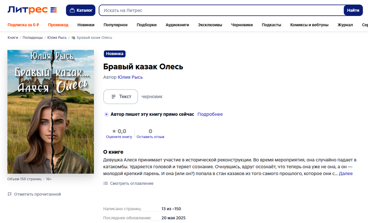Open Смотреть оглавление via its list icon
This screenshot has width=368, height=223.
(x=105, y=183)
